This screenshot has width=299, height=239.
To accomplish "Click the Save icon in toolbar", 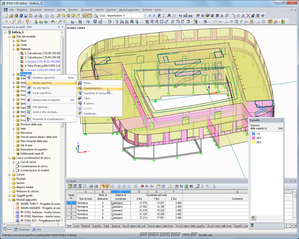I will pos(26,16).
